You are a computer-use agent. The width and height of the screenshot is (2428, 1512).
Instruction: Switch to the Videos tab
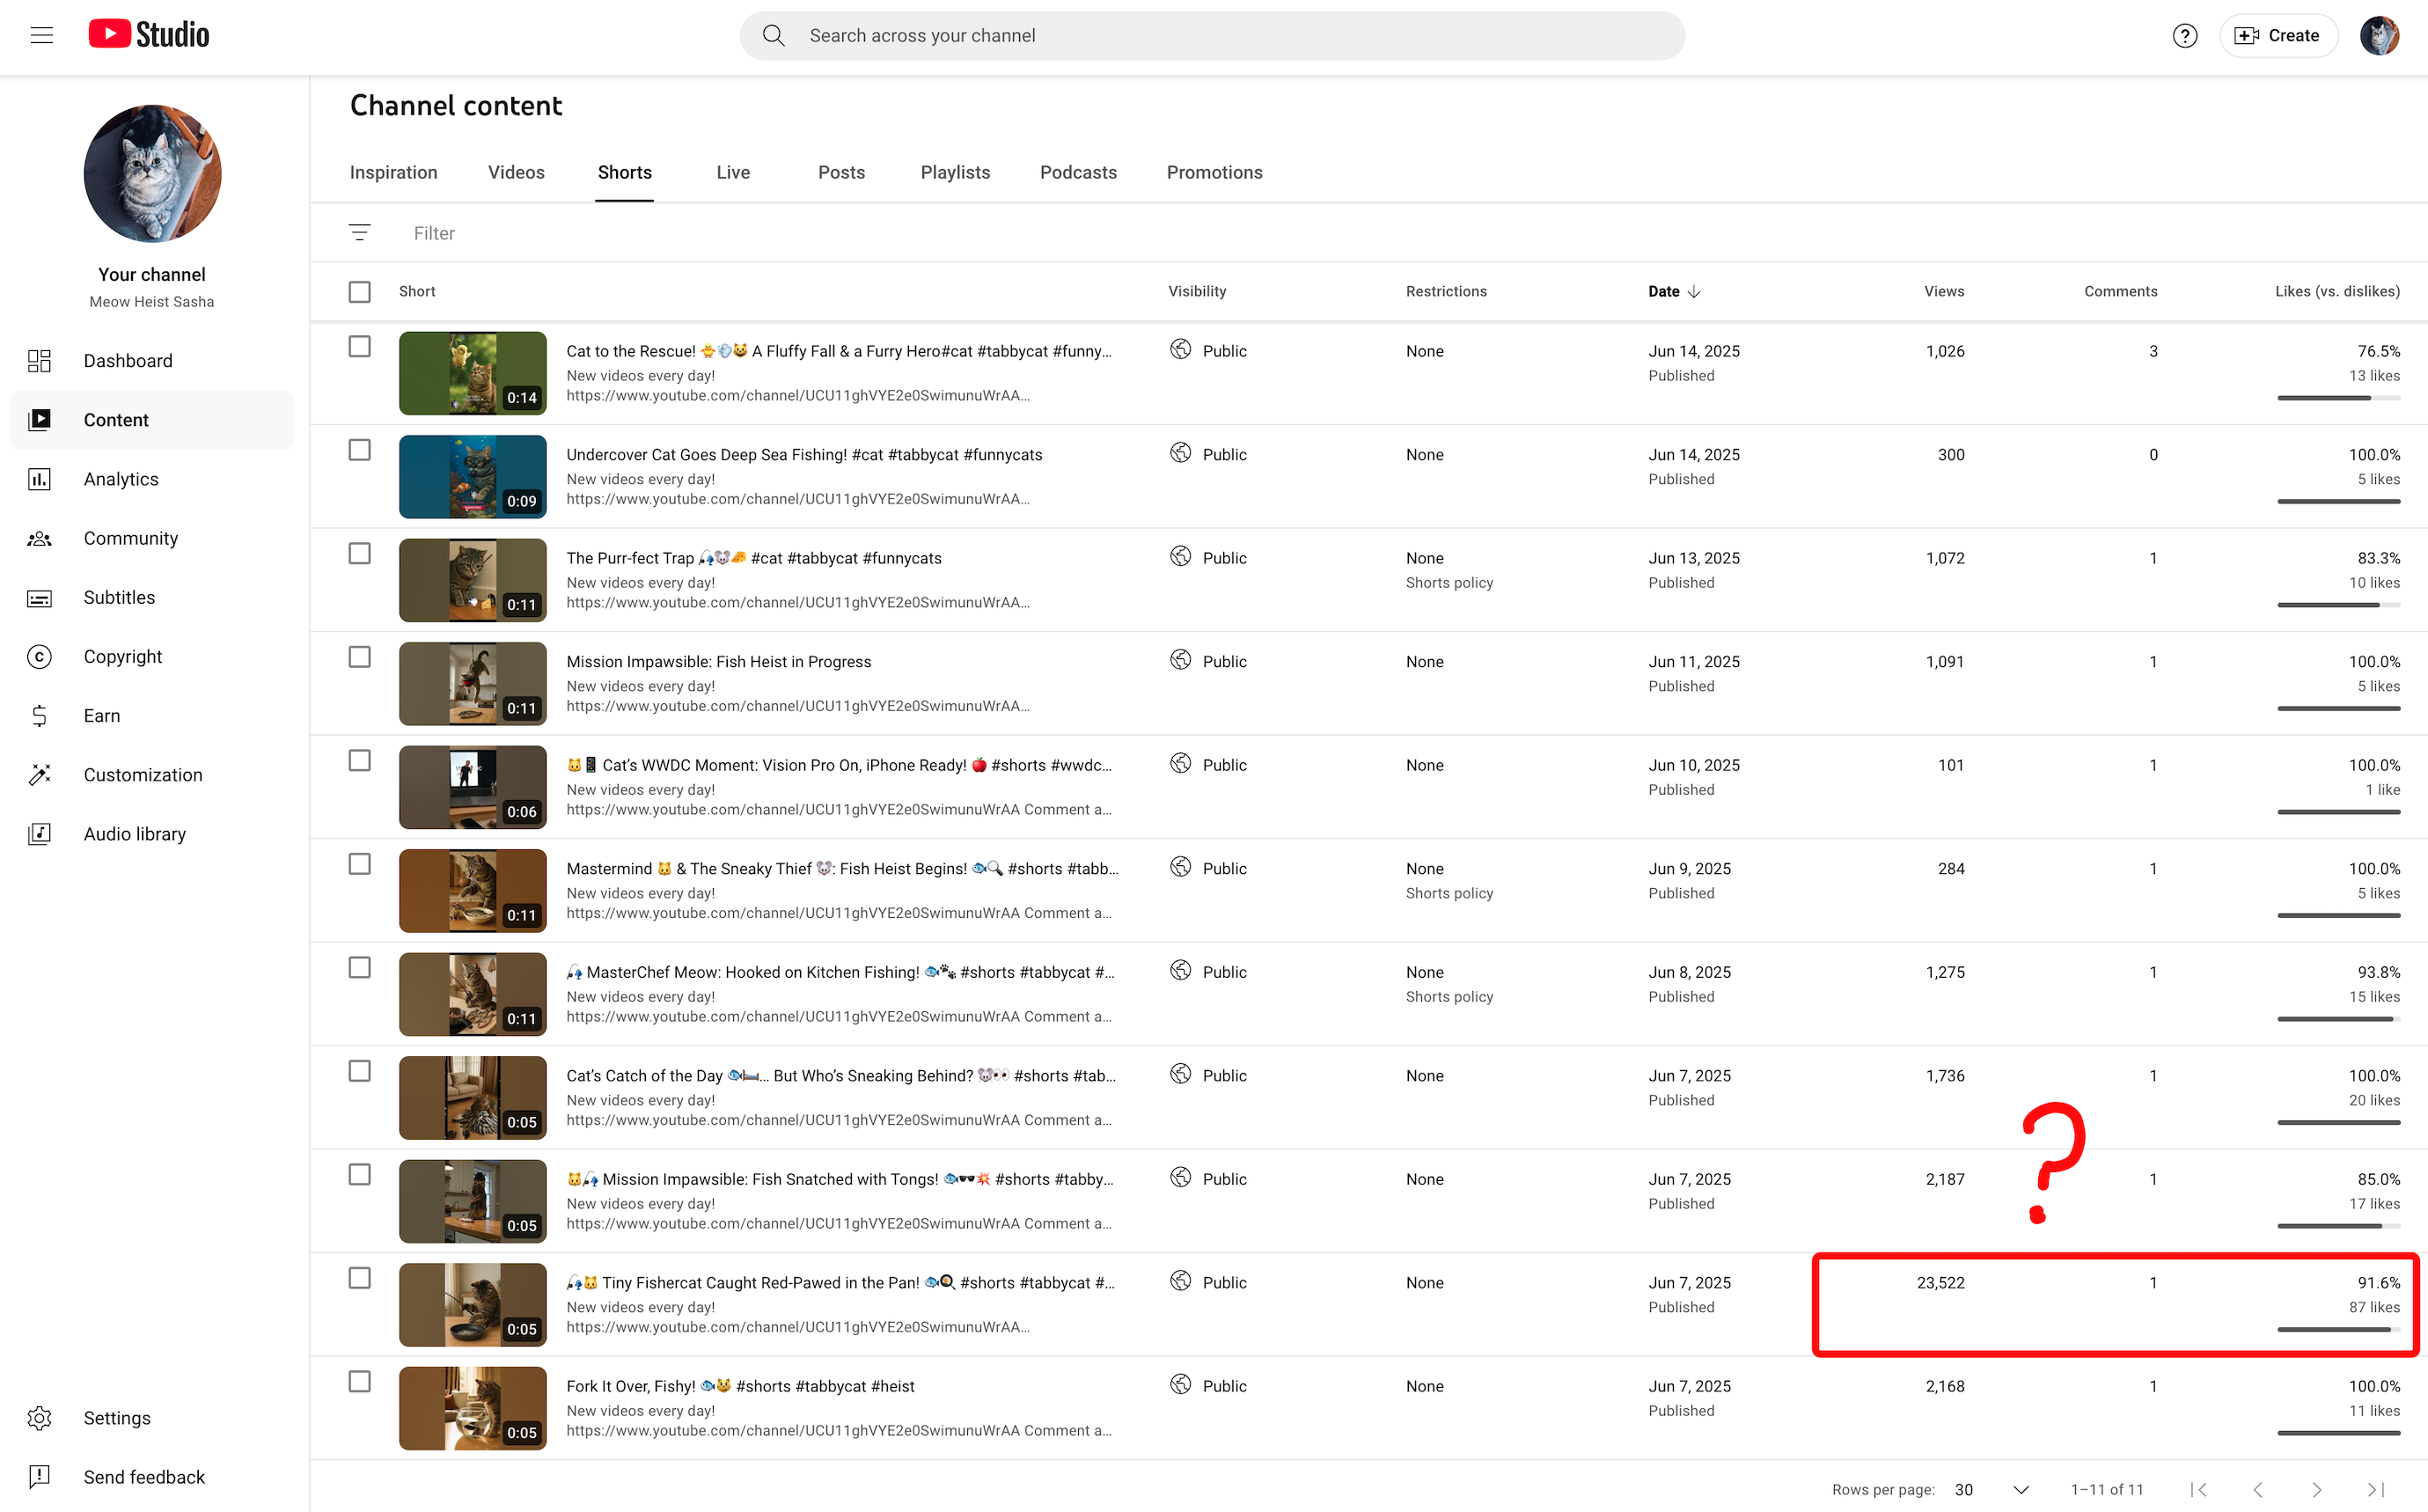(x=516, y=172)
